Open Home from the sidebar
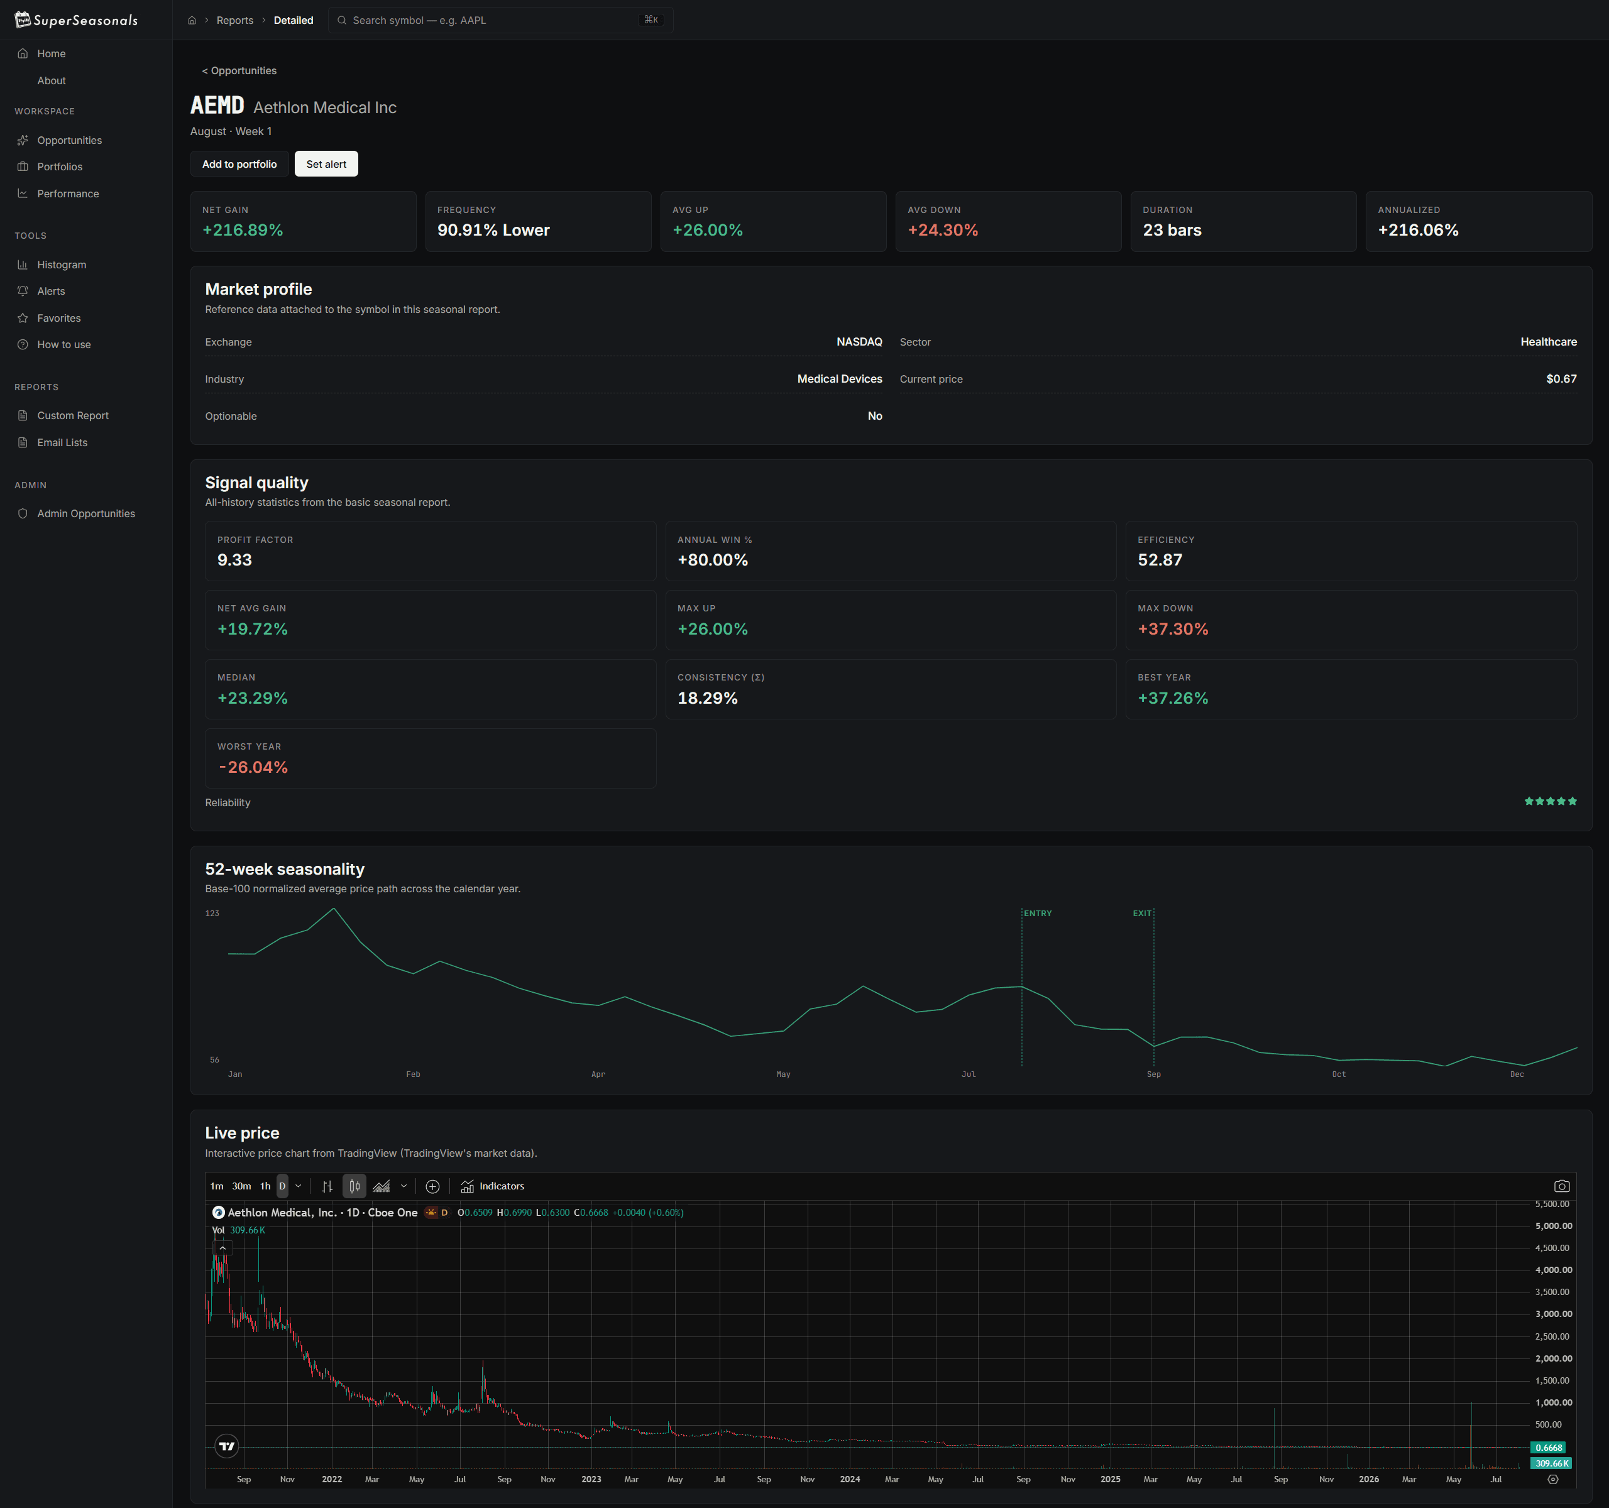This screenshot has height=1508, width=1609. [51, 53]
